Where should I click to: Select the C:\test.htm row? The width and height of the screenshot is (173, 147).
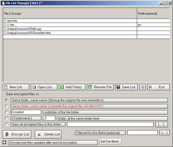tap(70, 21)
